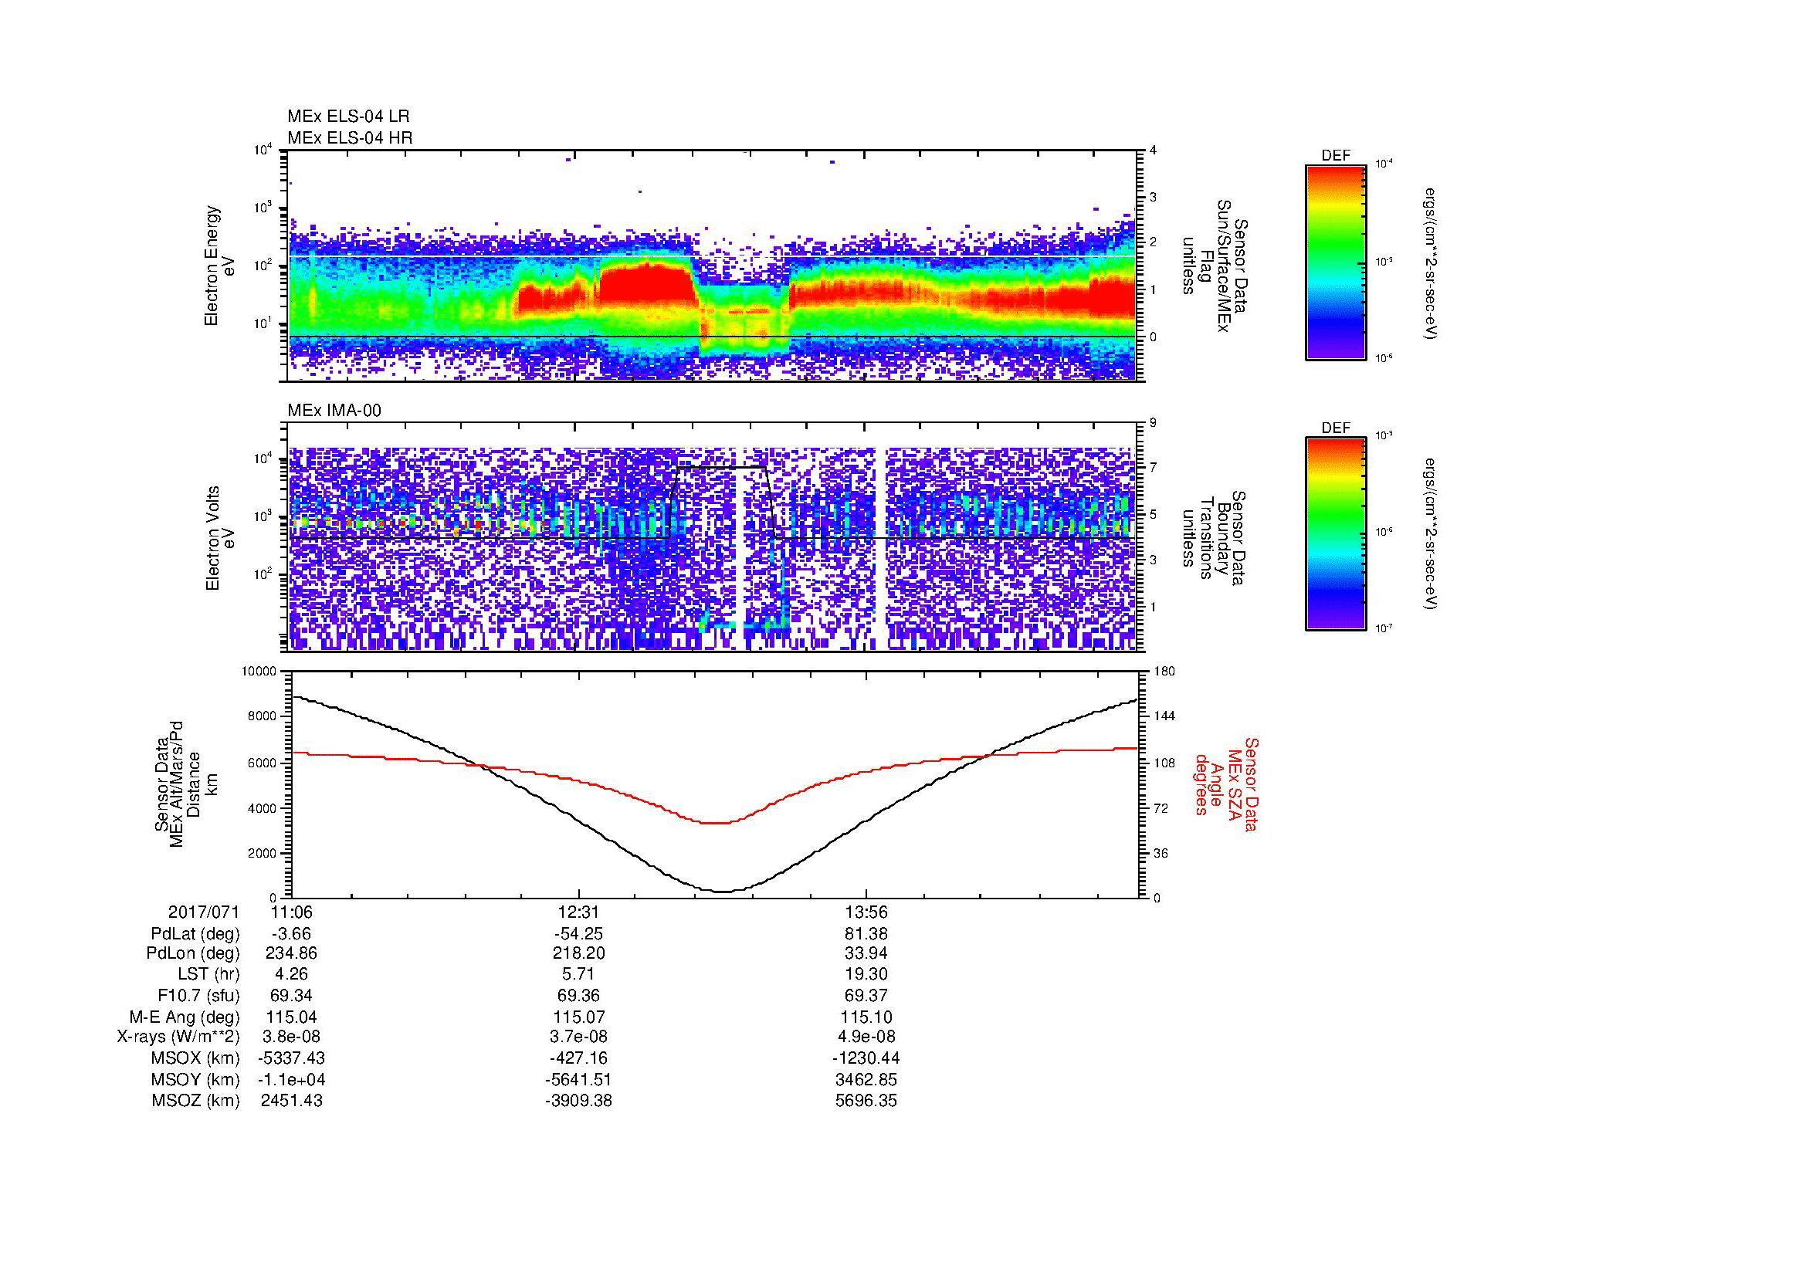Screen dimensions: 1806x1276
Task: Click the 'M-E Ang (deg)' row label
Action: click(184, 1017)
